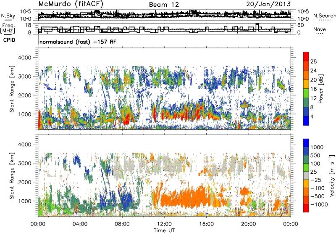Click the Slant Range label of velocity plot
336x233 pixels.
12,176
